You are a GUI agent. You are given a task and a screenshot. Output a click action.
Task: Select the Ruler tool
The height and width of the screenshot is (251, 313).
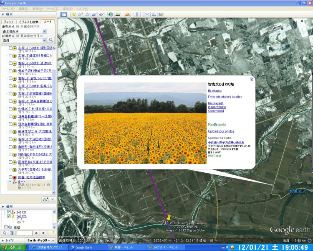click(x=137, y=14)
